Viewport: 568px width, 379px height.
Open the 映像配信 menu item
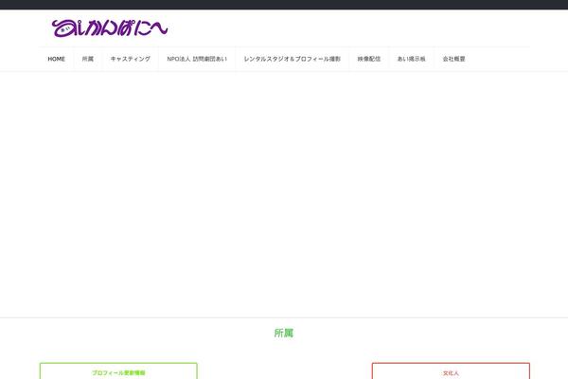(x=369, y=59)
